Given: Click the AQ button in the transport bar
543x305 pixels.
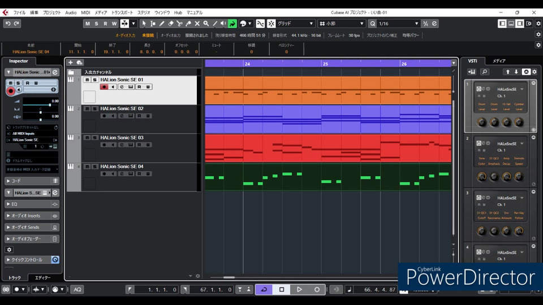Looking at the screenshot, I should coord(77,289).
